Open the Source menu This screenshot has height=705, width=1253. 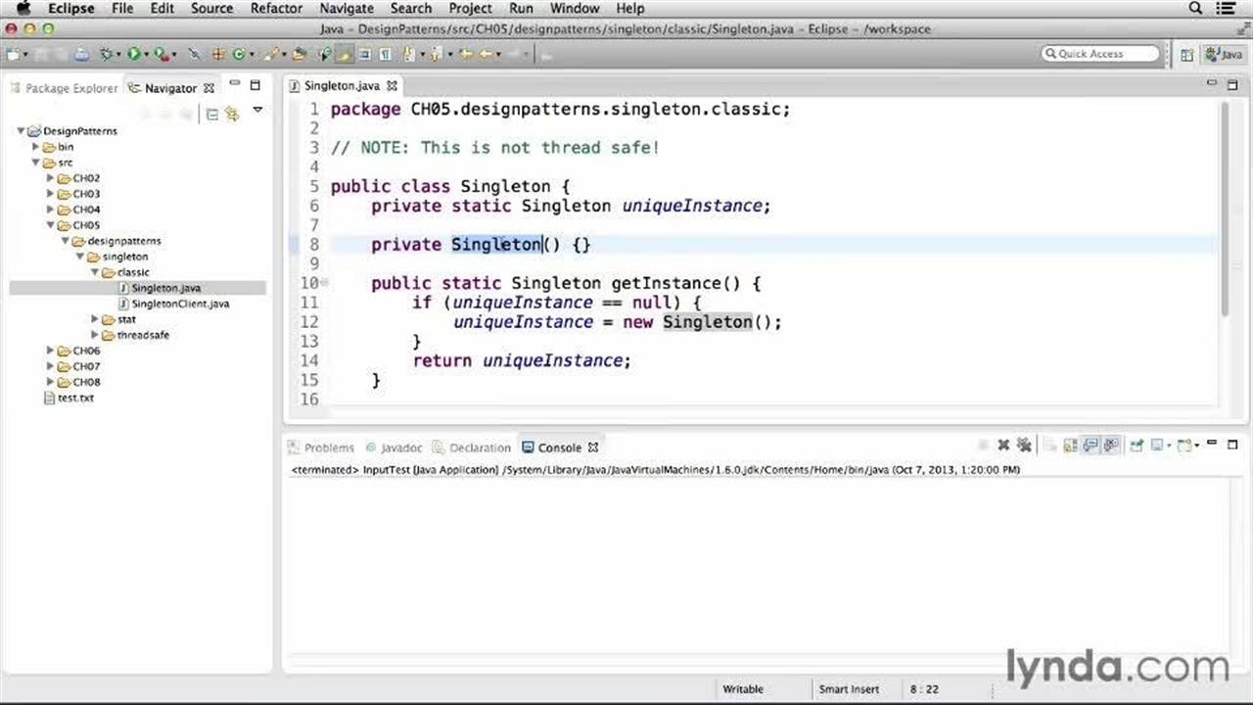[211, 8]
